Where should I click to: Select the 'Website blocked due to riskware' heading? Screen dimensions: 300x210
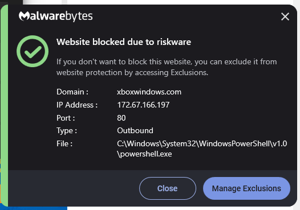[x=124, y=42]
